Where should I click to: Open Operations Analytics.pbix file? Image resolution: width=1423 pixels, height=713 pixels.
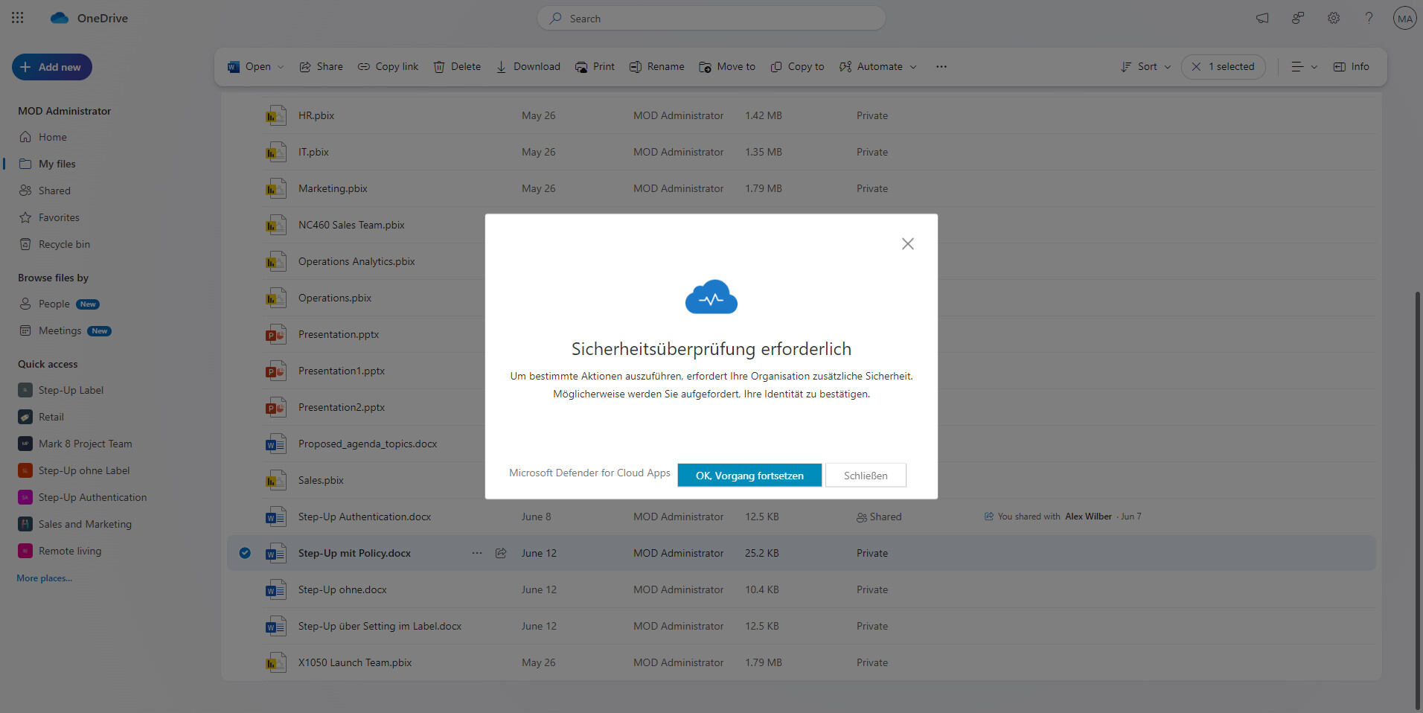coord(356,261)
